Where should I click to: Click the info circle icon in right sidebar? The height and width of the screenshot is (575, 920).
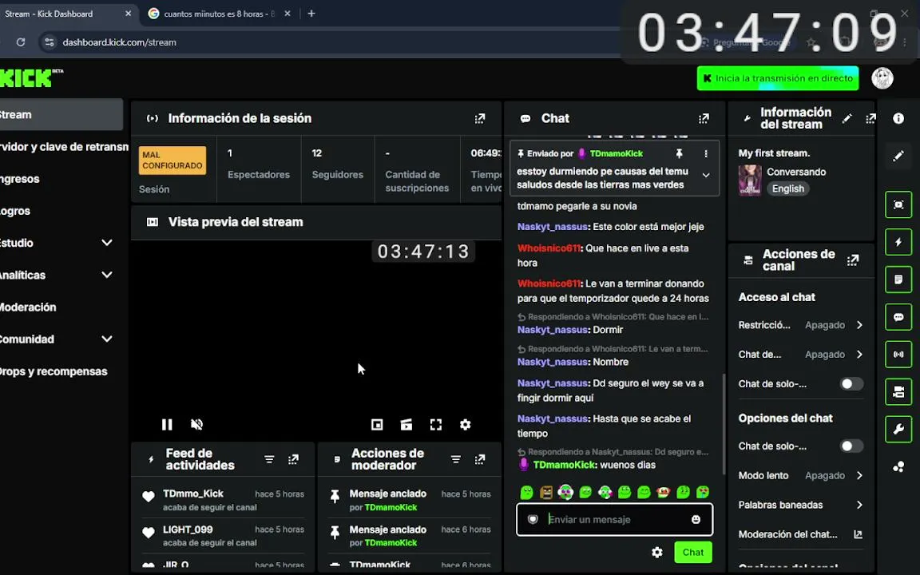(898, 118)
